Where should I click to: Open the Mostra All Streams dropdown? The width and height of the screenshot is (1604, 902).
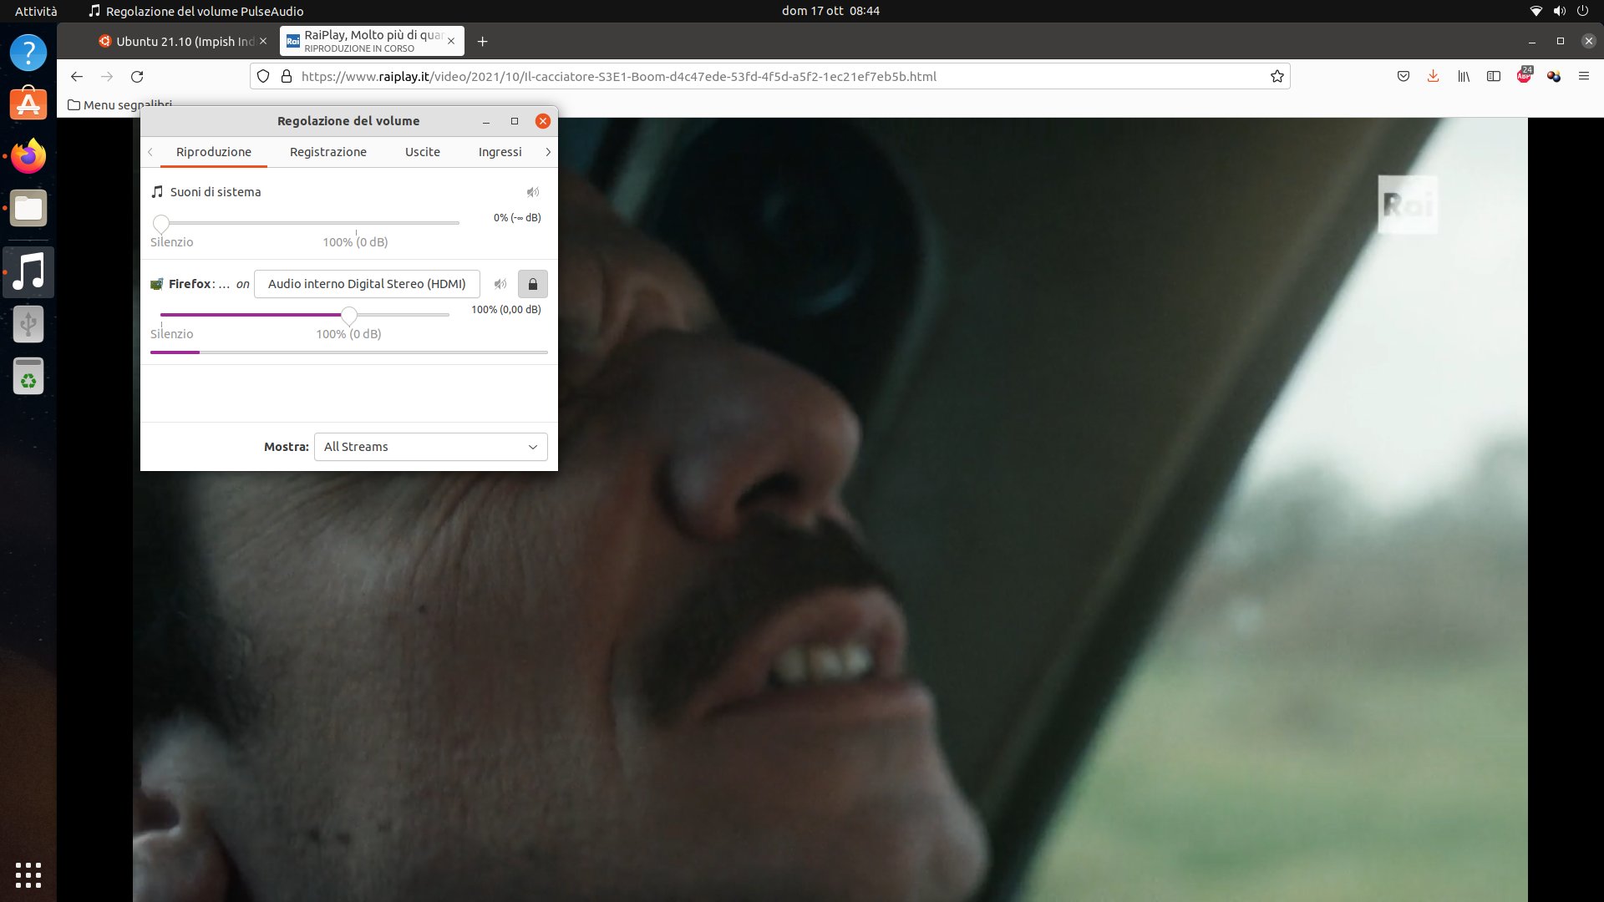click(430, 447)
